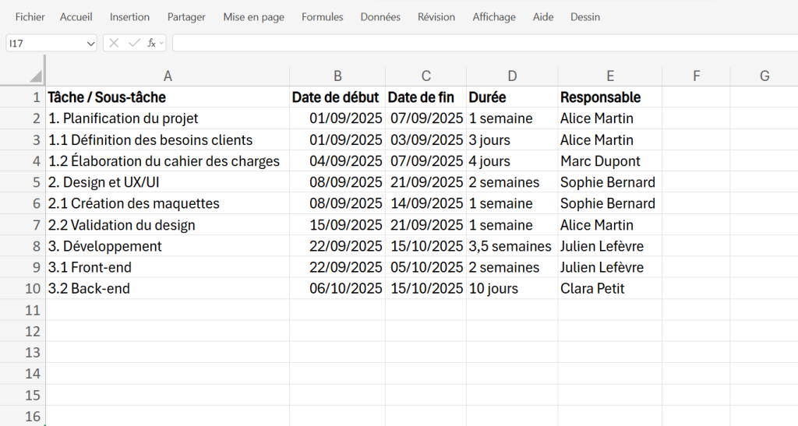This screenshot has width=798, height=426.
Task: Select 'Alice Martin' in Validation du design row
Action: tap(610, 225)
